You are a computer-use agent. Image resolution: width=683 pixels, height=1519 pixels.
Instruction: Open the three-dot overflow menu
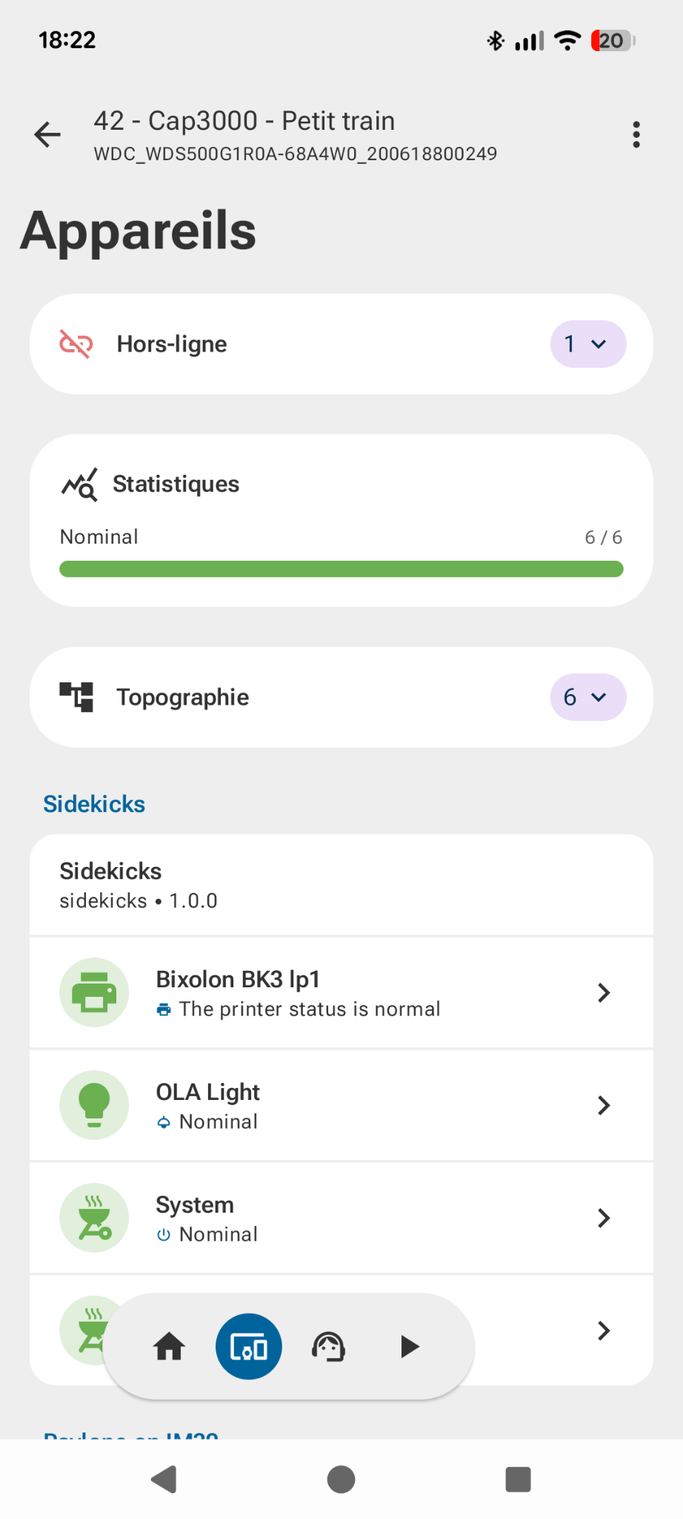(636, 135)
